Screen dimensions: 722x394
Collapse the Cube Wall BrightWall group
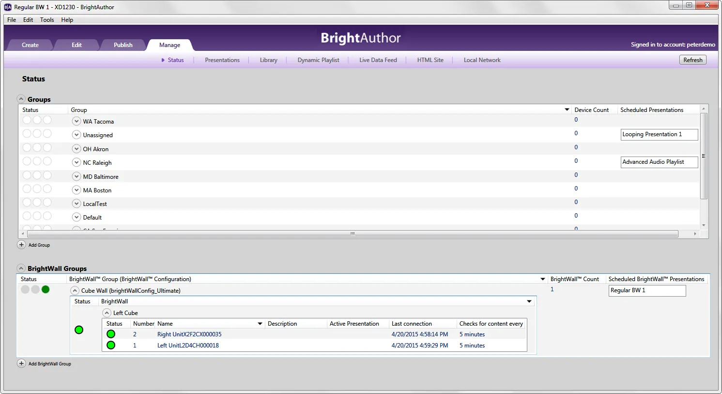[75, 291]
